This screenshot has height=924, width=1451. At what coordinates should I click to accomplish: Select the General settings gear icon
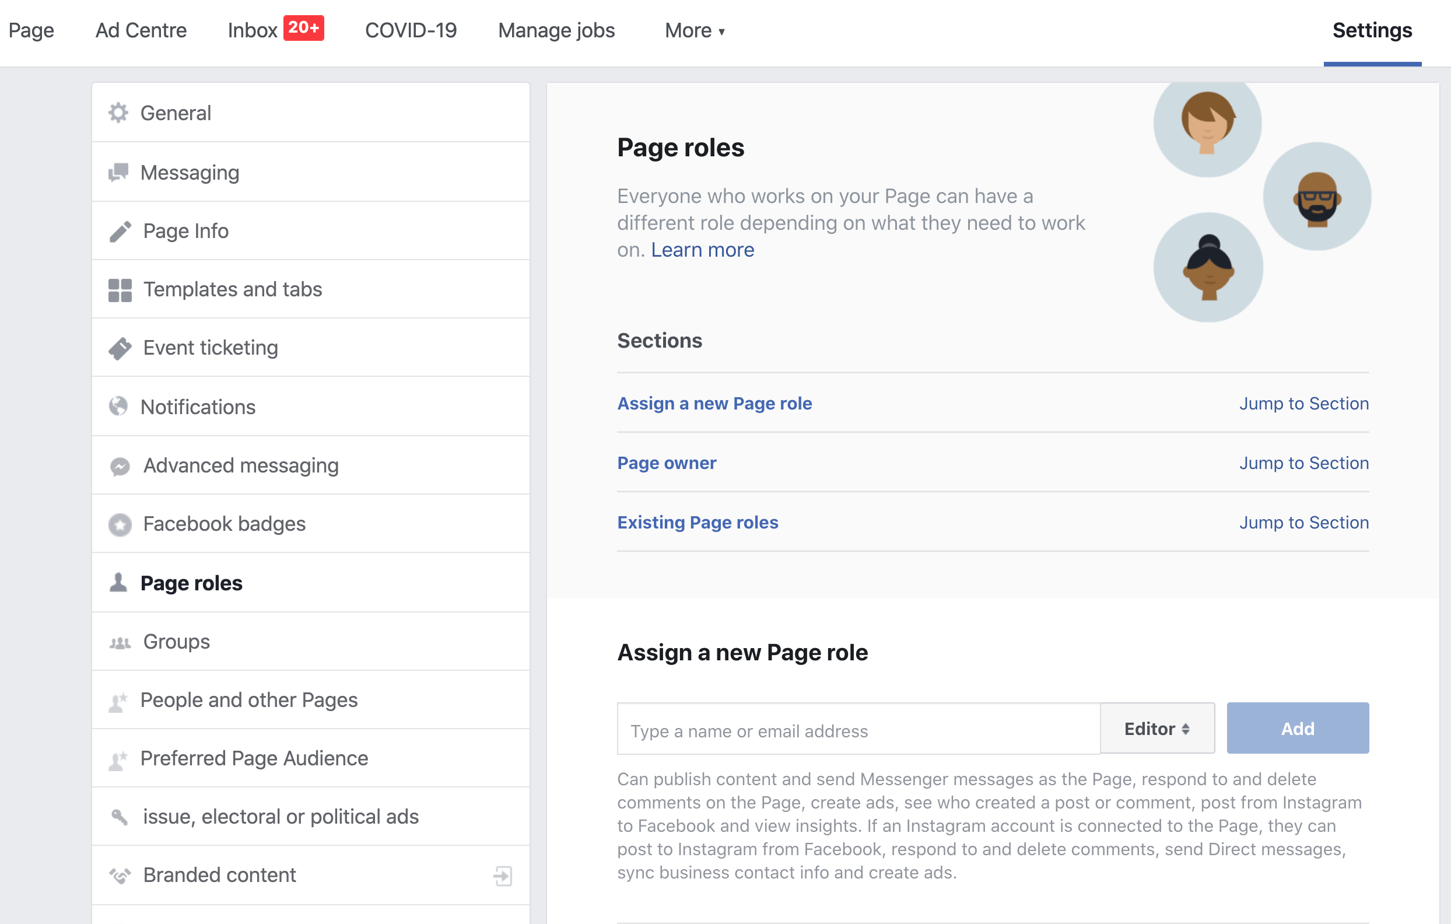[x=120, y=113]
